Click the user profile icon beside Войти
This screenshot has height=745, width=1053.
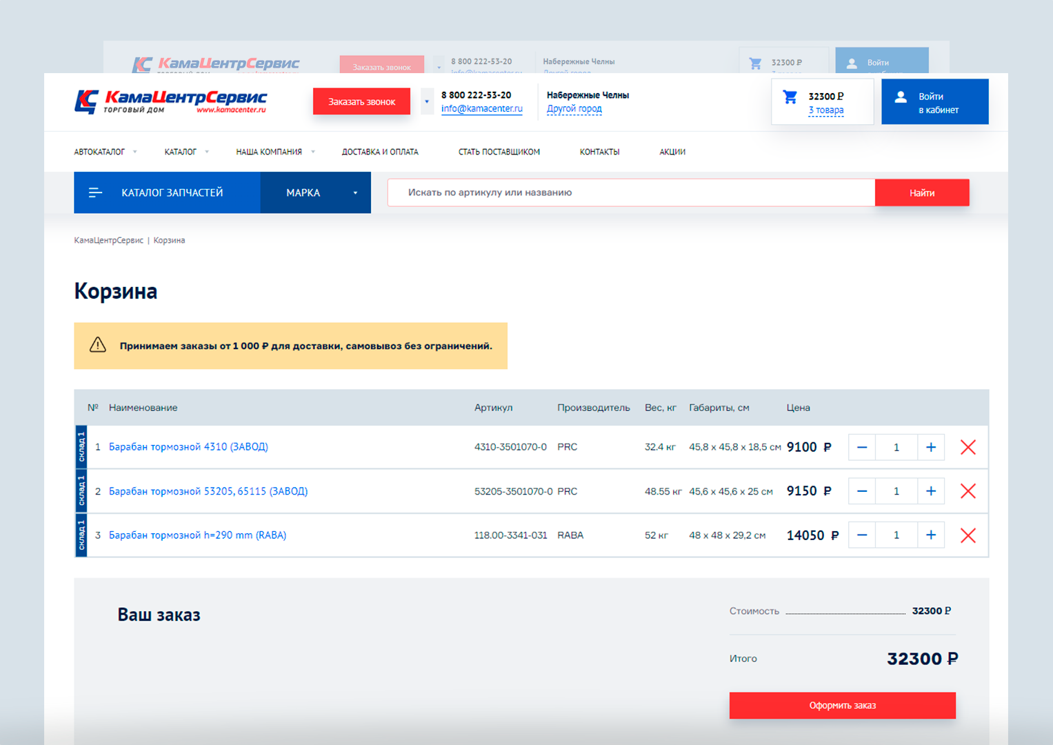(901, 97)
